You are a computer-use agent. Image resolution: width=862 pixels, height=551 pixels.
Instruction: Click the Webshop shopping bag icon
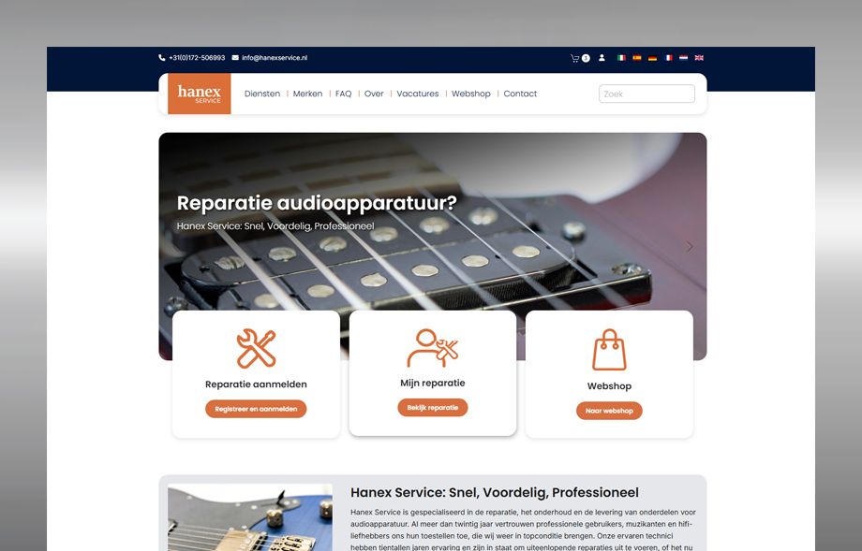(x=609, y=350)
